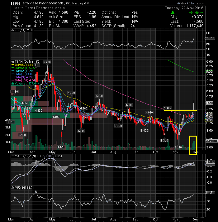Click the 6.280 peak price label

coord(47,62)
